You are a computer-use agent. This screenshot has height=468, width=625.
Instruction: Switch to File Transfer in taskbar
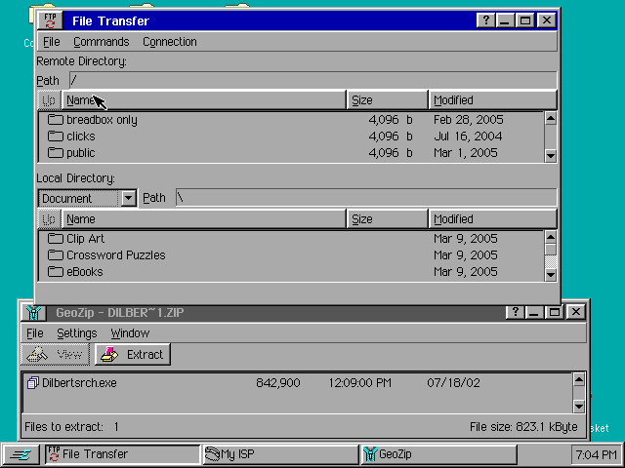tap(122, 454)
